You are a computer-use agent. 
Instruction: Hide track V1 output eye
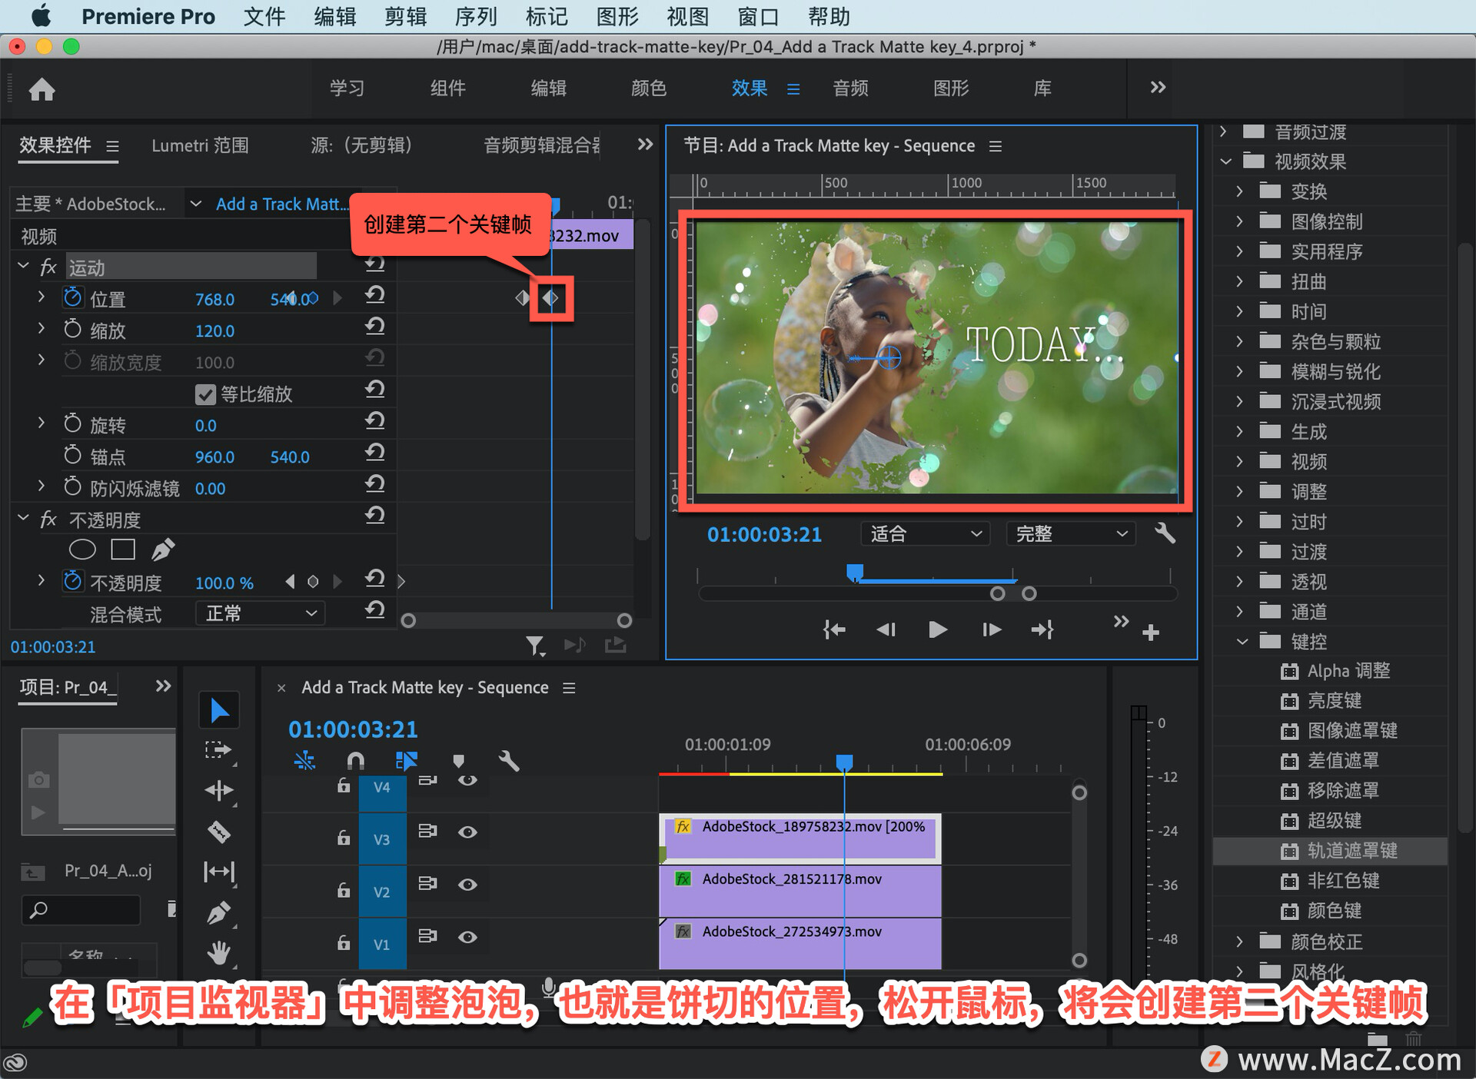[x=467, y=937]
